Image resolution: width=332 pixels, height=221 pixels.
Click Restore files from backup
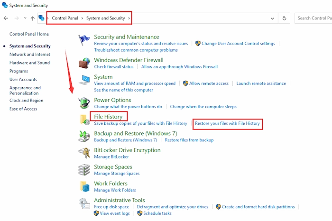click(x=189, y=140)
